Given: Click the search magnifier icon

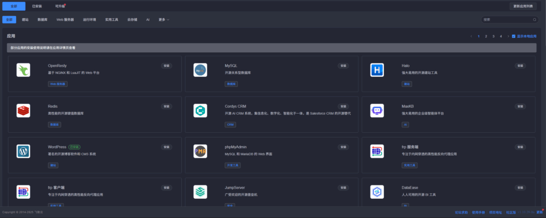Looking at the screenshot, I should [x=534, y=19].
